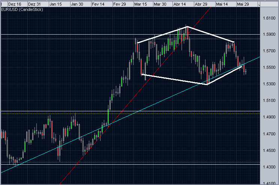Click the 1.5100 price level label
The image size is (279, 185).
click(269, 101)
